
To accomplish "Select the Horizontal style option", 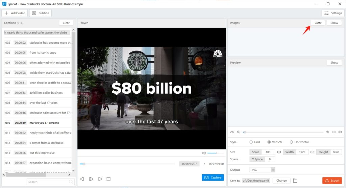I will click(x=299, y=142).
